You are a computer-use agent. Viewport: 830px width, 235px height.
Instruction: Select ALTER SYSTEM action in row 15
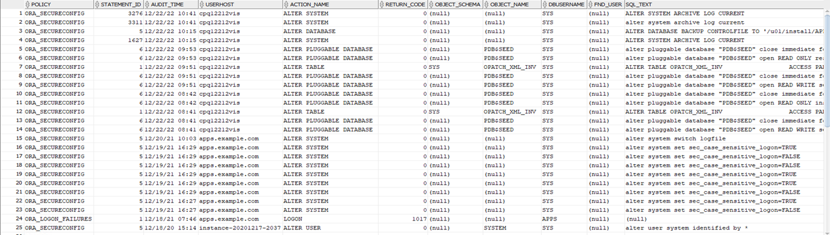(x=306, y=138)
